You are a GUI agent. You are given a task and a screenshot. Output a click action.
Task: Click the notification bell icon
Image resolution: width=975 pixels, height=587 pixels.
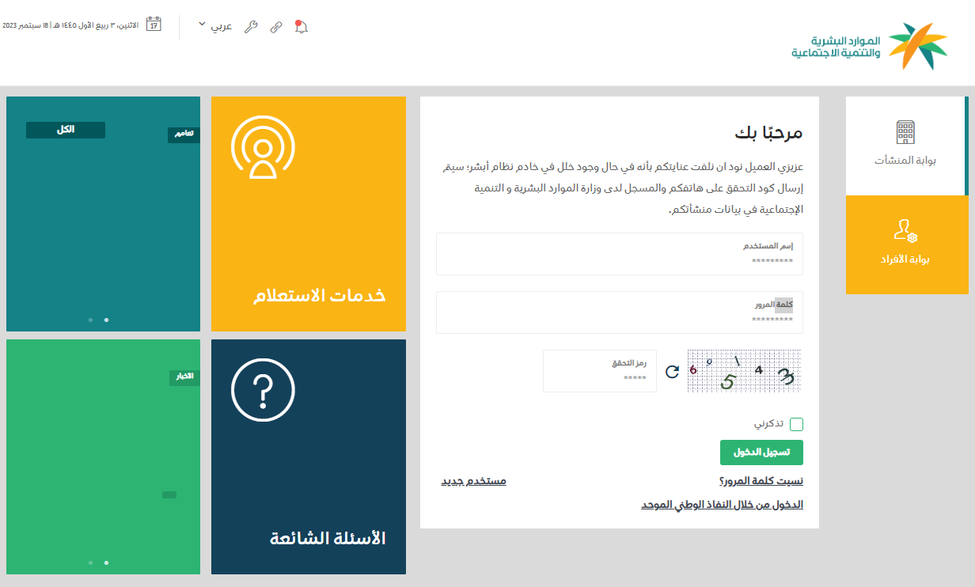(x=301, y=26)
